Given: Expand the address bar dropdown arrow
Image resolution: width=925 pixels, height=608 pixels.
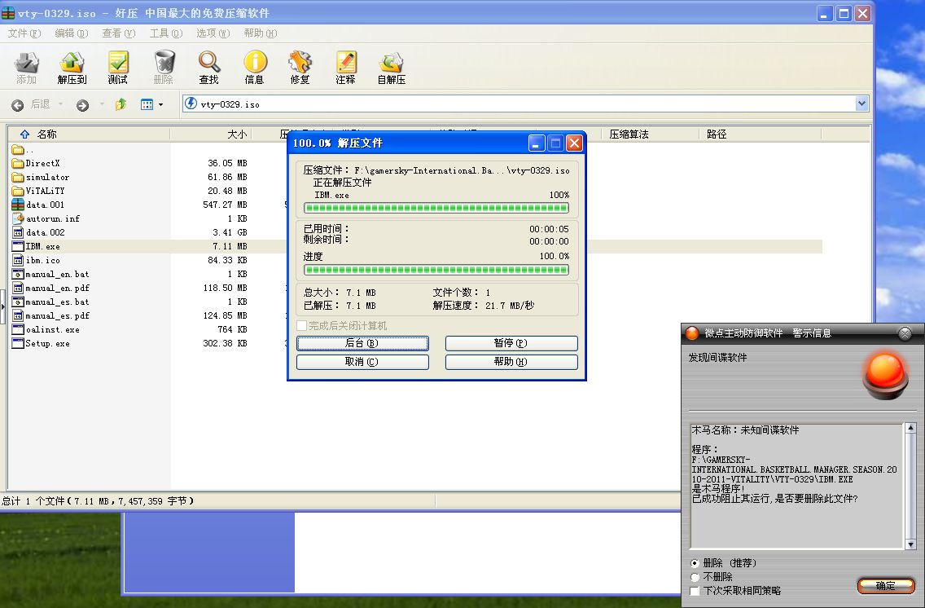Looking at the screenshot, I should tap(861, 104).
